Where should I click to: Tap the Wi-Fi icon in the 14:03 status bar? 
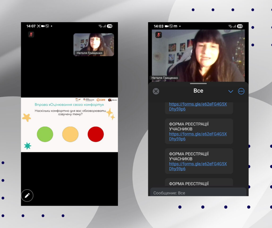pyautogui.click(x=230, y=26)
